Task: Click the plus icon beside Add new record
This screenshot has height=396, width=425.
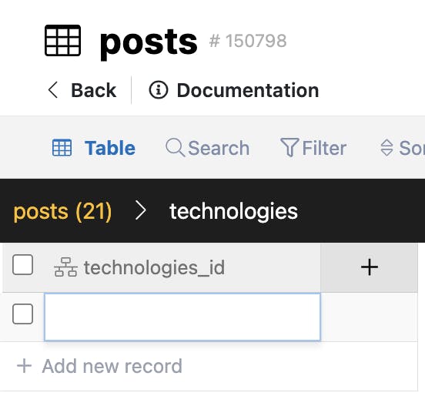Action: 25,366
